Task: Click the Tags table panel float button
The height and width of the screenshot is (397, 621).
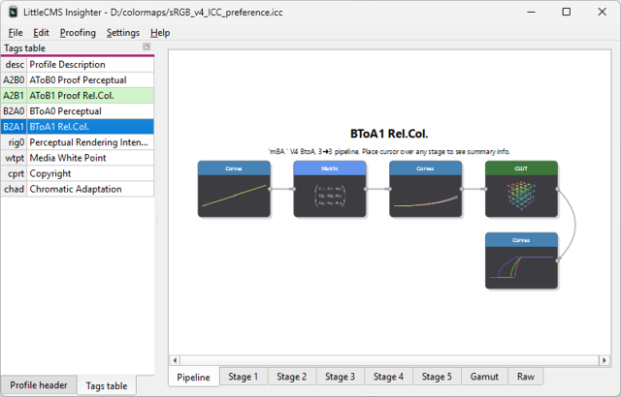Action: [147, 47]
